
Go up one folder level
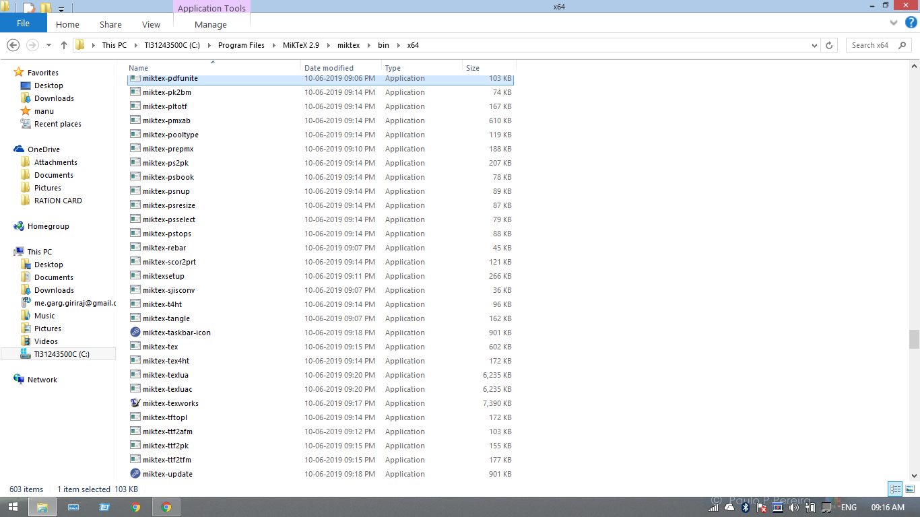64,45
